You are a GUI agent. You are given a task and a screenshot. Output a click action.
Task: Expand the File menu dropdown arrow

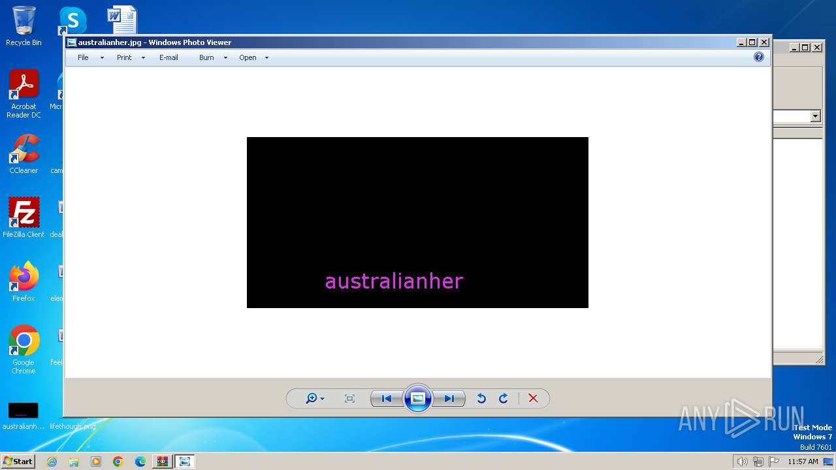(x=102, y=58)
